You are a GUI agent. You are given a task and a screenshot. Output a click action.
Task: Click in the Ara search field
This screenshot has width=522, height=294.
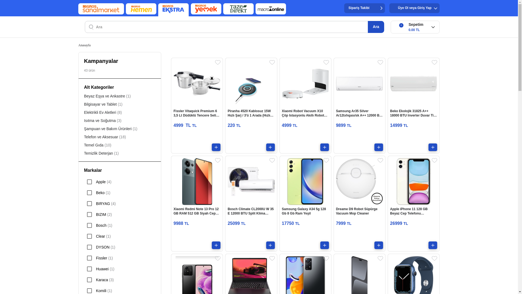[226, 27]
